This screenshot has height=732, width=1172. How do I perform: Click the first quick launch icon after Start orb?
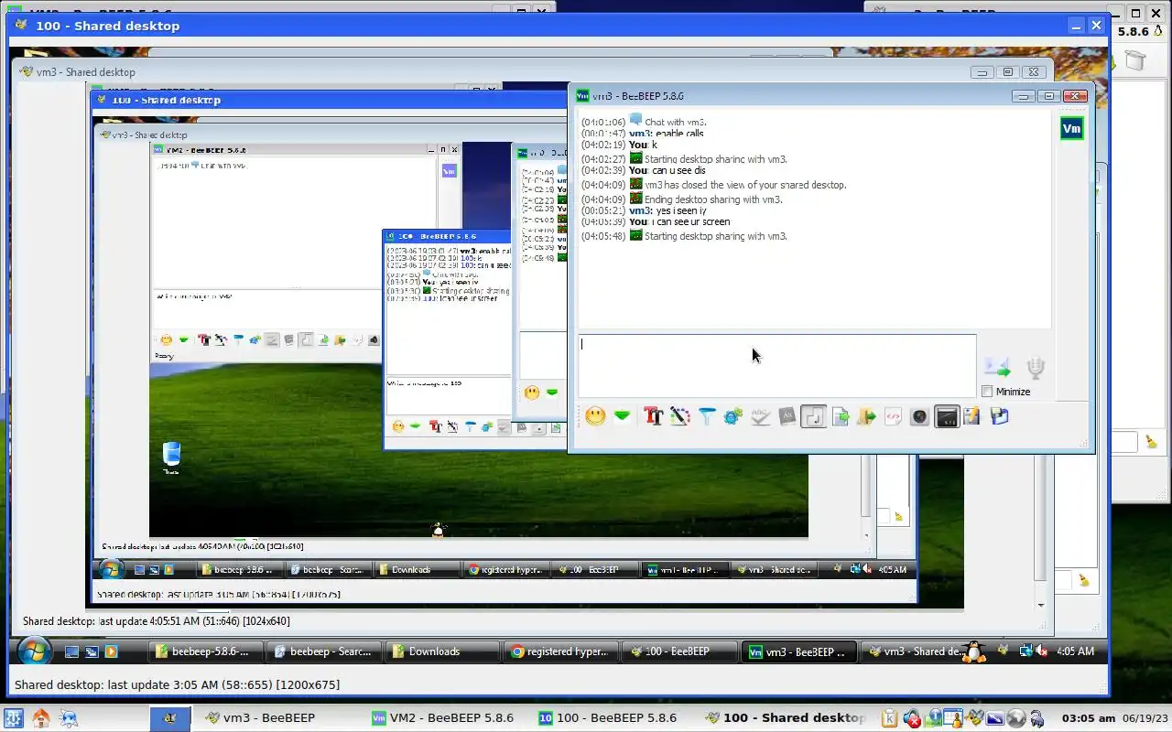click(x=71, y=651)
